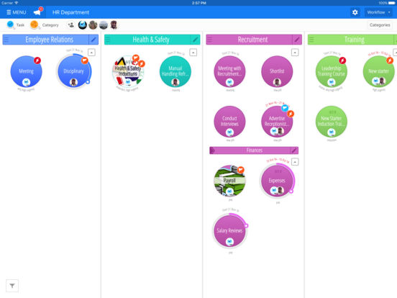Click the Training header drag handle
Image resolution: width=397 pixels, height=298 pixels.
coord(311,40)
